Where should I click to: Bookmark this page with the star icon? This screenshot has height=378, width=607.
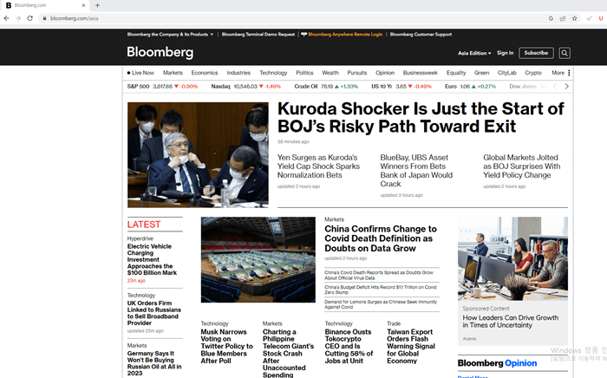pyautogui.click(x=574, y=18)
